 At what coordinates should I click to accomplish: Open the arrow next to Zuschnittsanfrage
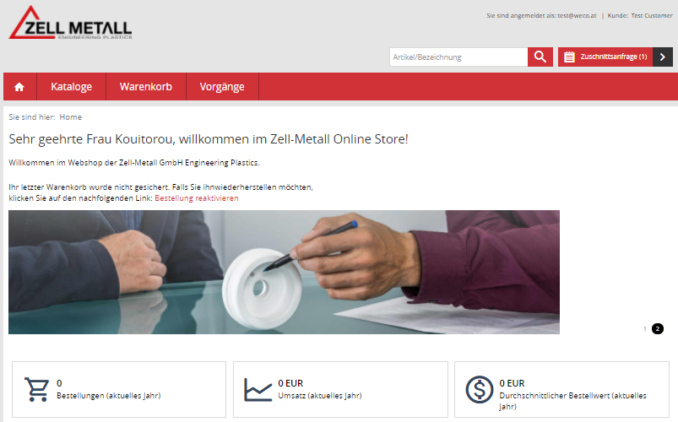[x=663, y=57]
